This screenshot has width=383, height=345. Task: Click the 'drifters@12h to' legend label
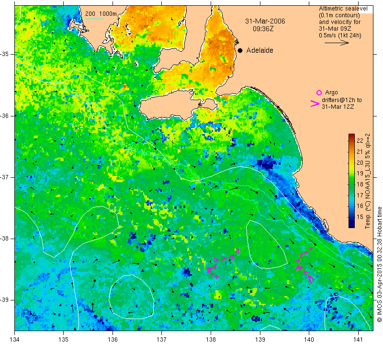point(342,100)
